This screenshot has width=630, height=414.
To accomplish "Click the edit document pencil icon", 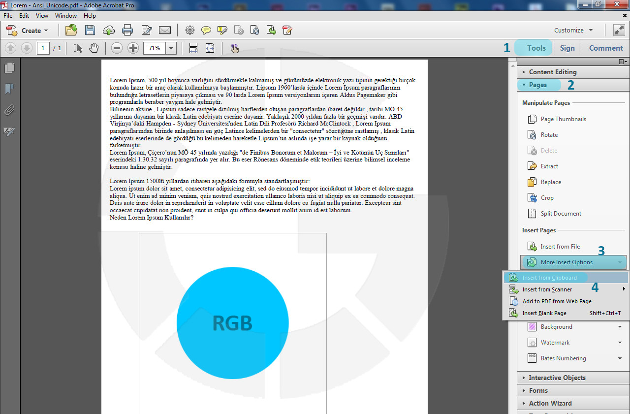I will click(147, 31).
